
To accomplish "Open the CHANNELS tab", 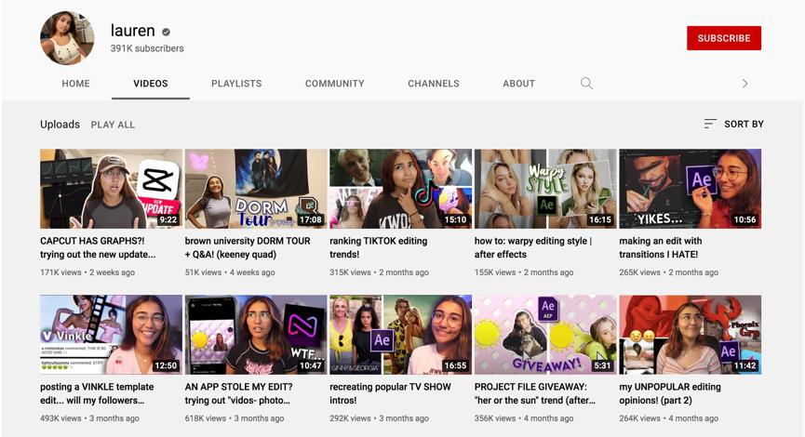I will [434, 83].
